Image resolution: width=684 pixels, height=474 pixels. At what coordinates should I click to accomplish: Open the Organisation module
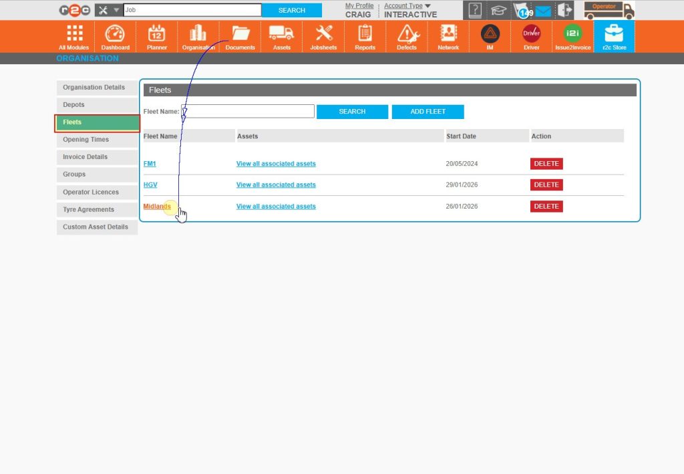point(198,37)
